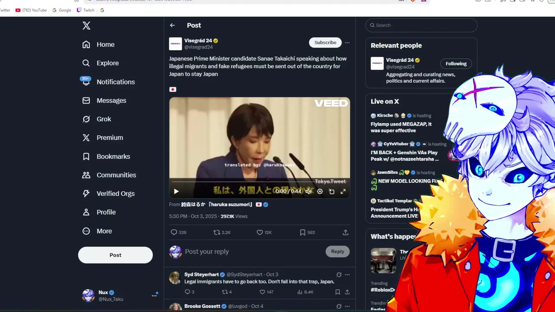This screenshot has height=312, width=555.
Task: Share the main post
Action: 346,232
